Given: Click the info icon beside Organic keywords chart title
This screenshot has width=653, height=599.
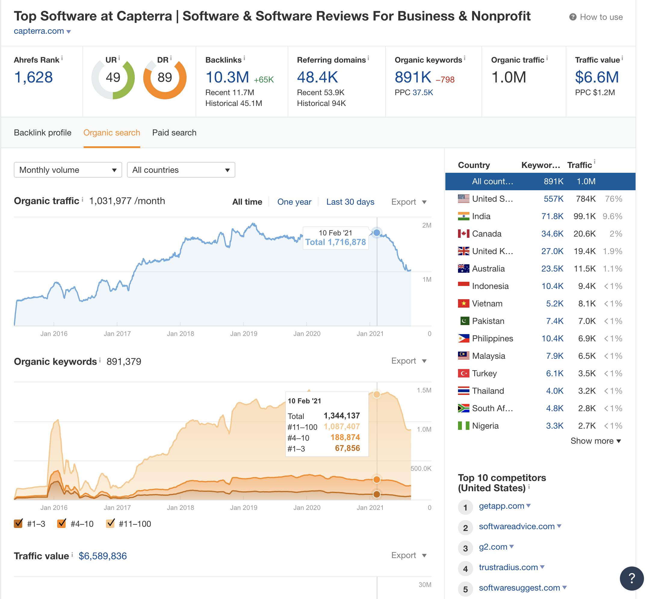Looking at the screenshot, I should tap(100, 360).
